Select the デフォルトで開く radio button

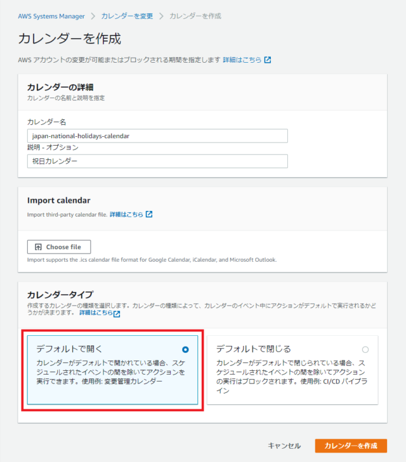(x=185, y=349)
